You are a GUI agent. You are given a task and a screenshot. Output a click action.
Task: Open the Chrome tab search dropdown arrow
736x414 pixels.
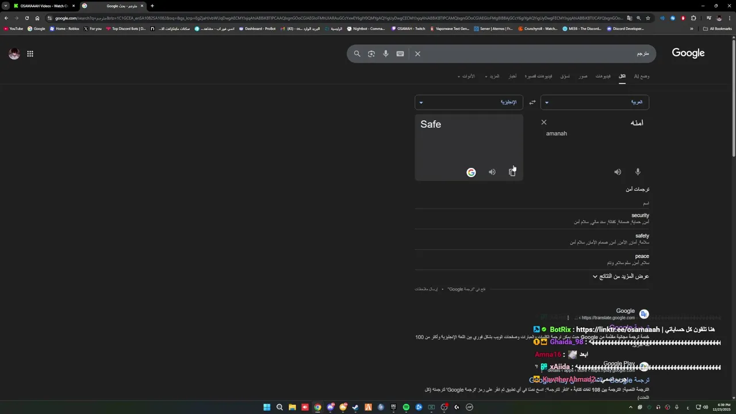coord(5,6)
